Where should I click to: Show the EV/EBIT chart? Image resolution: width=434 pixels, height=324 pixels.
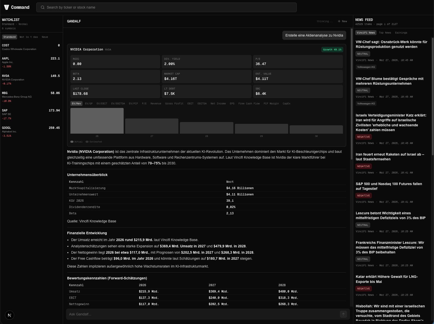click(x=102, y=104)
